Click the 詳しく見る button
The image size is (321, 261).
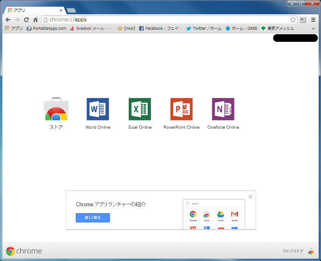coord(93,218)
